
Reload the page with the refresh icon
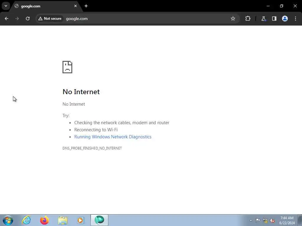[x=28, y=19]
